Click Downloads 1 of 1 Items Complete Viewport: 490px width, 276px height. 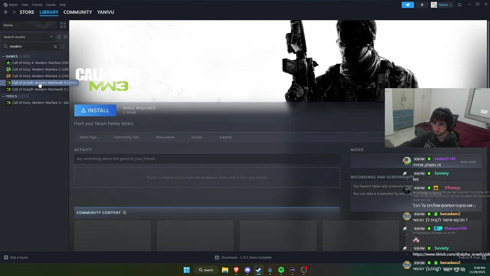247,258
